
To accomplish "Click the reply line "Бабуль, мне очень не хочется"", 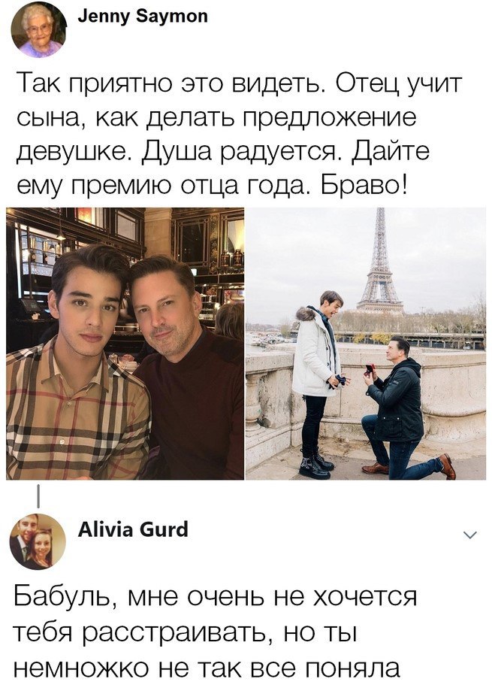I will (x=216, y=596).
